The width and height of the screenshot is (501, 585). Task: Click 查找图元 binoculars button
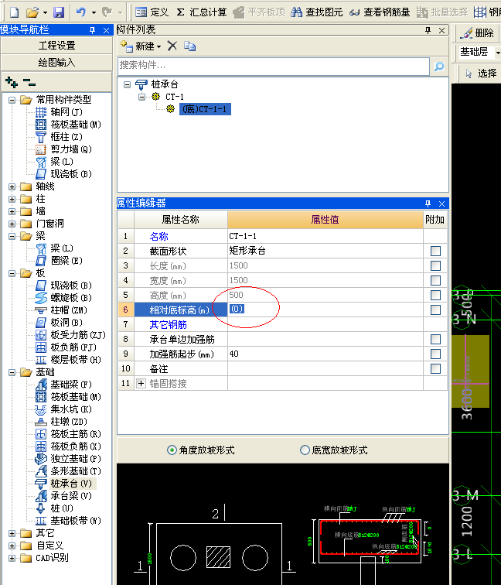tap(316, 12)
